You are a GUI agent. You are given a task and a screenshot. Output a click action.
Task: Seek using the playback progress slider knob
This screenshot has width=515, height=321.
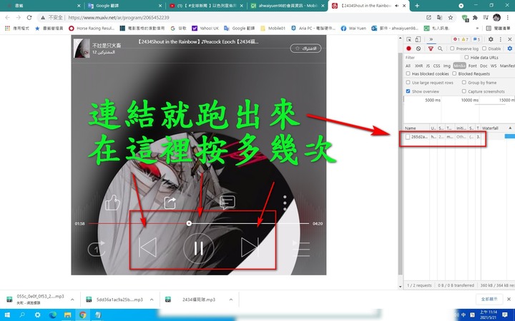click(189, 223)
